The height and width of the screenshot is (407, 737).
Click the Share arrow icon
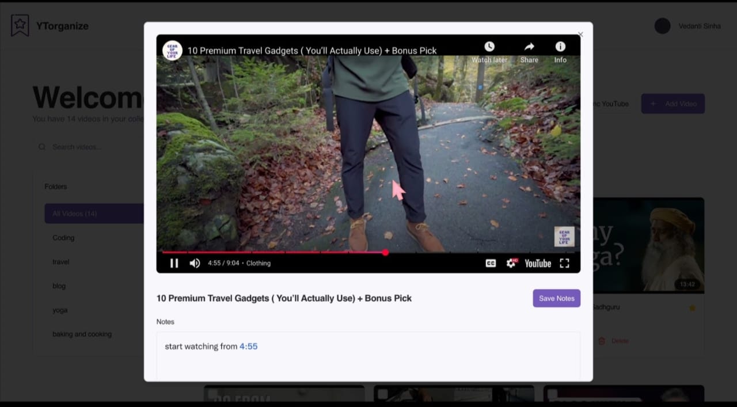pyautogui.click(x=529, y=47)
